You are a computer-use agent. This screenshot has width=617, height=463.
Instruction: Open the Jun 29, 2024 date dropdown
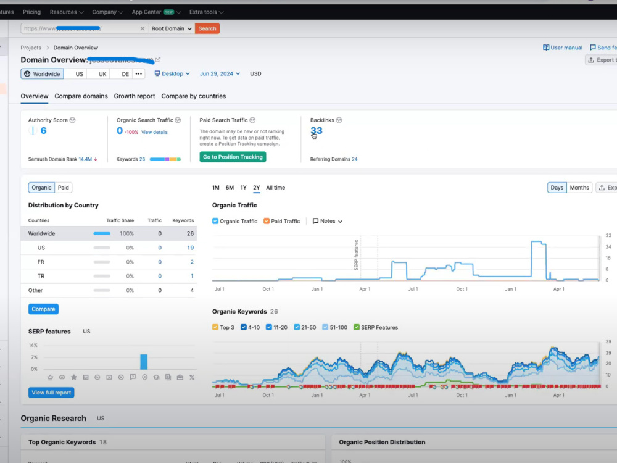click(x=220, y=73)
